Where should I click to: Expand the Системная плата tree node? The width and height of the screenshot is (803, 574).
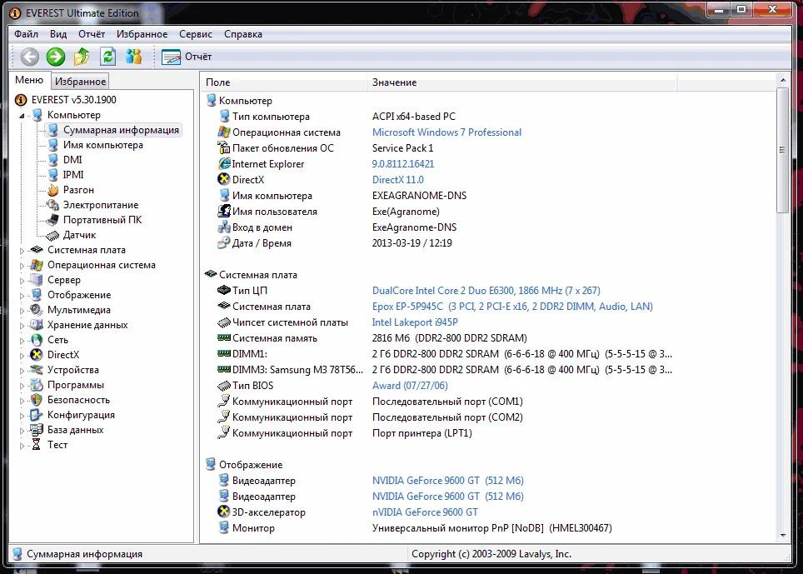coord(22,250)
